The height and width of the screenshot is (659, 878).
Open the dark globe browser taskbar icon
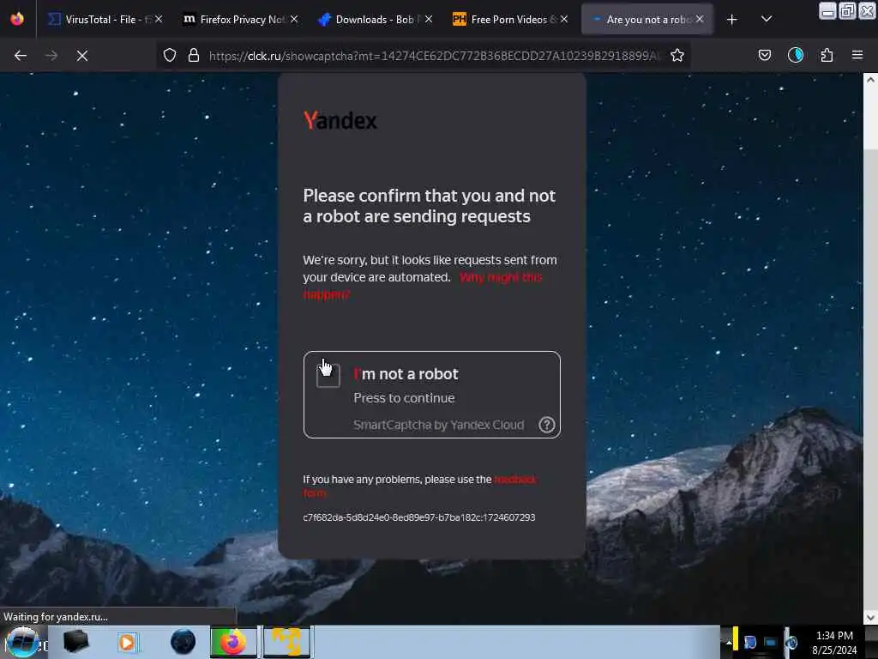click(183, 642)
